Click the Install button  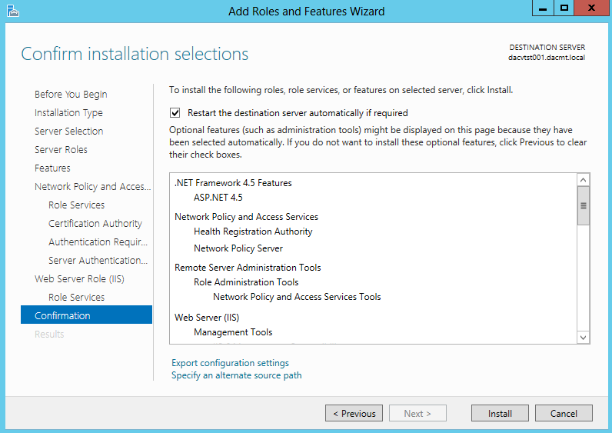tap(500, 413)
